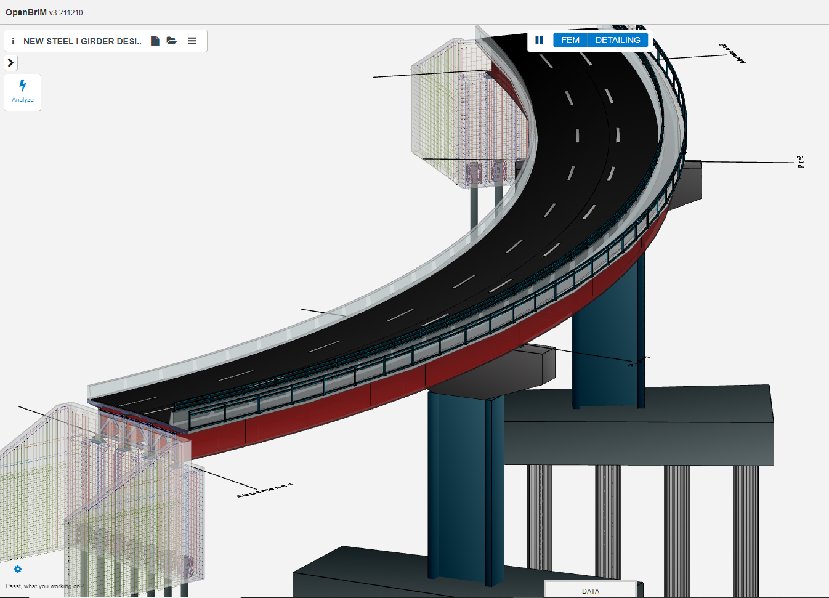Open the hamburger menu icon
The width and height of the screenshot is (829, 598).
tap(192, 41)
